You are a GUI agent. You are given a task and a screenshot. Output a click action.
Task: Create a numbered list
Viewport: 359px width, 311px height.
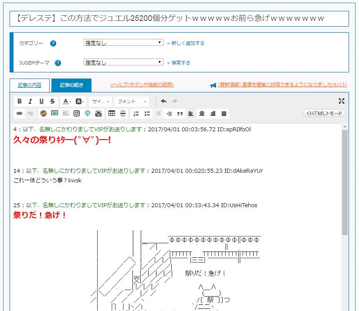pos(136,113)
